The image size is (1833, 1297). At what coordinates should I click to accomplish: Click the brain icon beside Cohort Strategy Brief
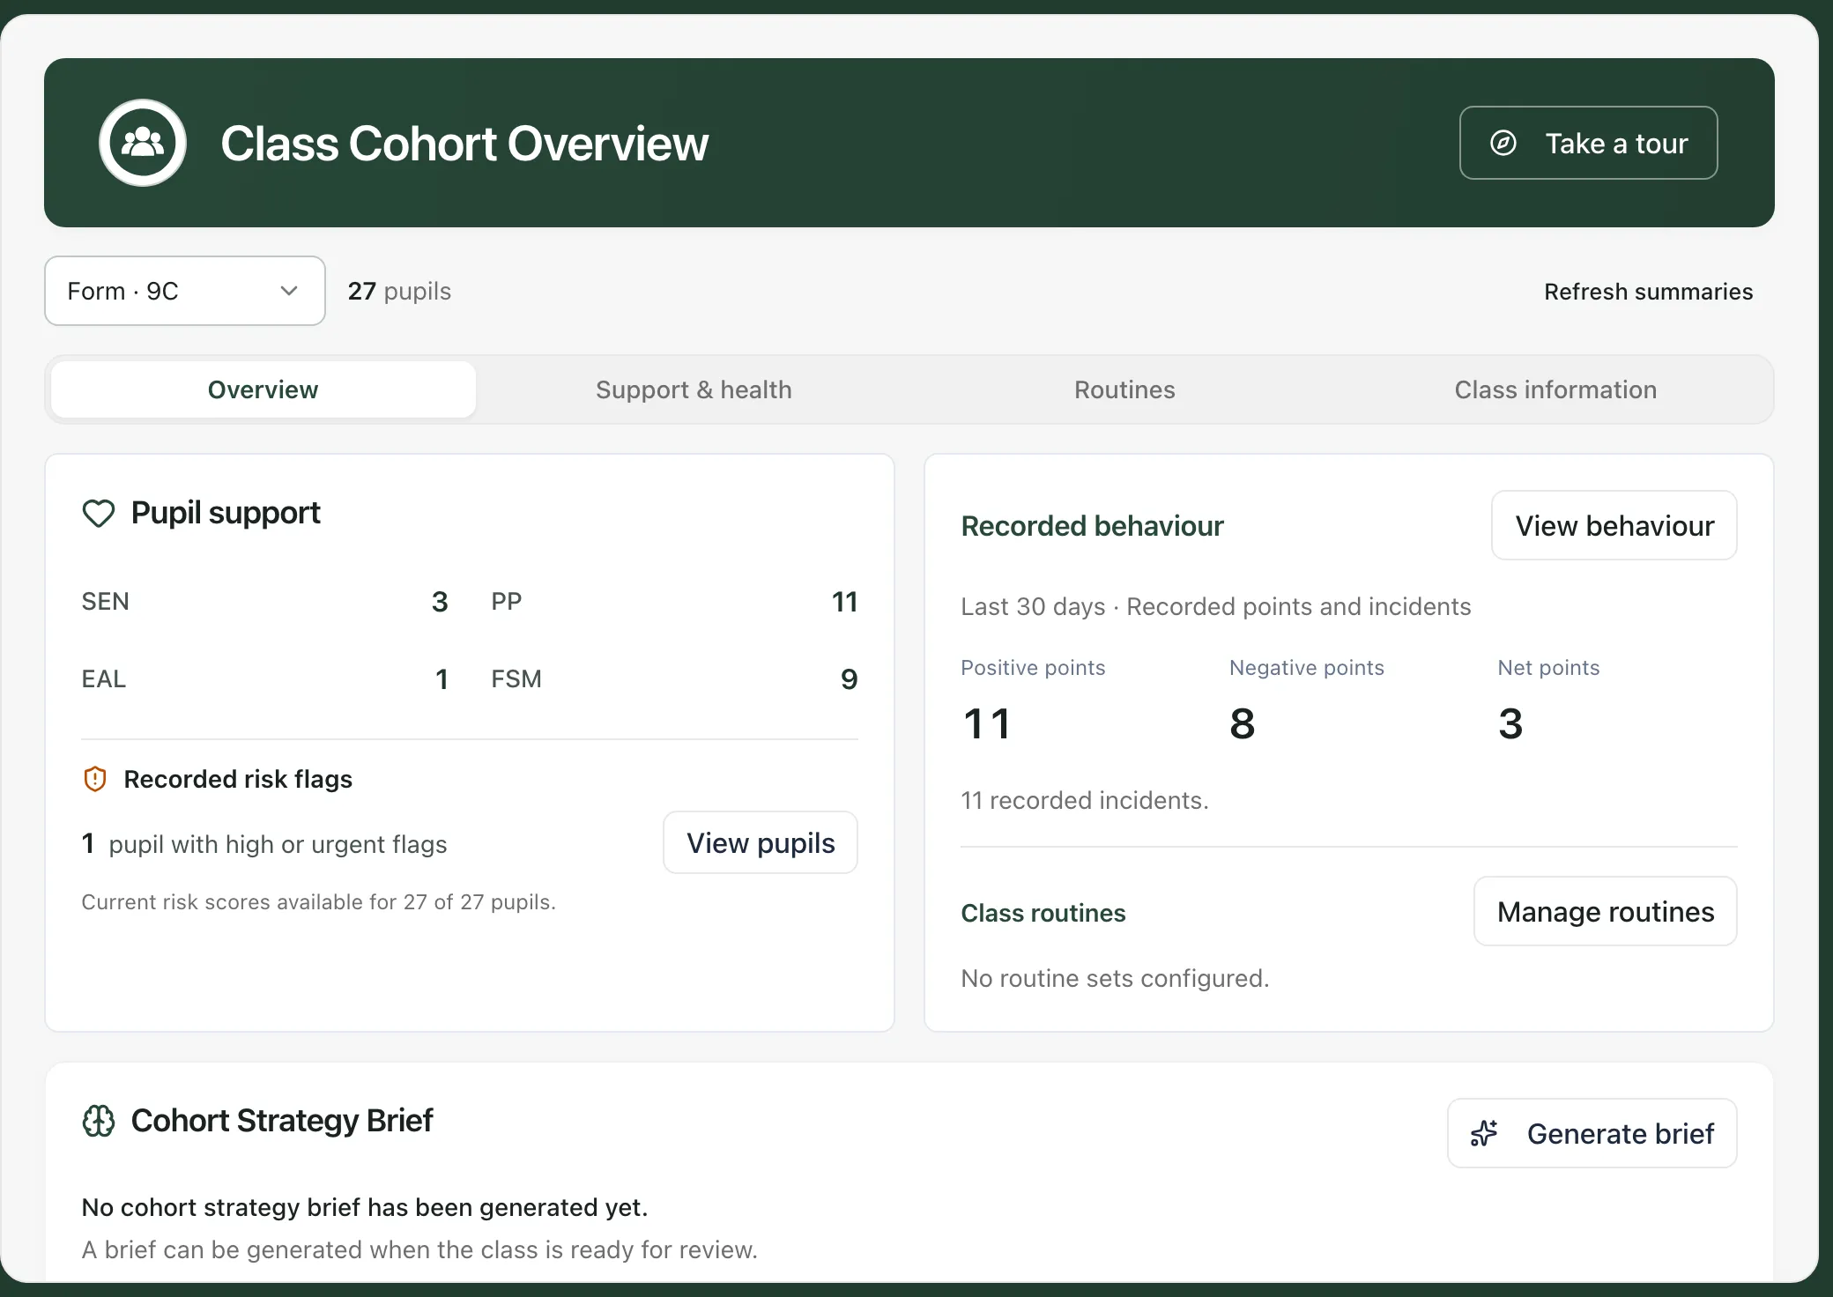(99, 1121)
